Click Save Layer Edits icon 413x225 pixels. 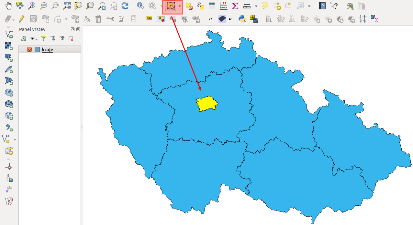click(33, 19)
